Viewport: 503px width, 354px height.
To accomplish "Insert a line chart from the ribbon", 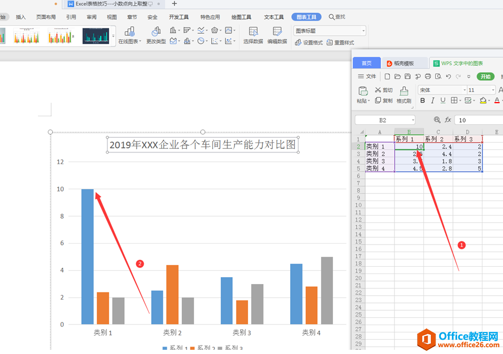I will 201,31.
